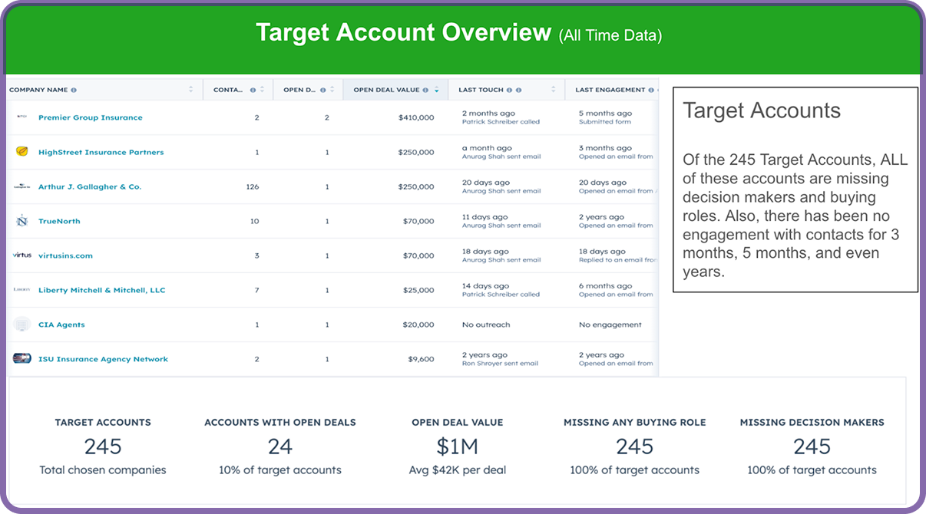Click the Target Accounts 245 metric
The width and height of the screenshot is (926, 514).
[x=103, y=446]
